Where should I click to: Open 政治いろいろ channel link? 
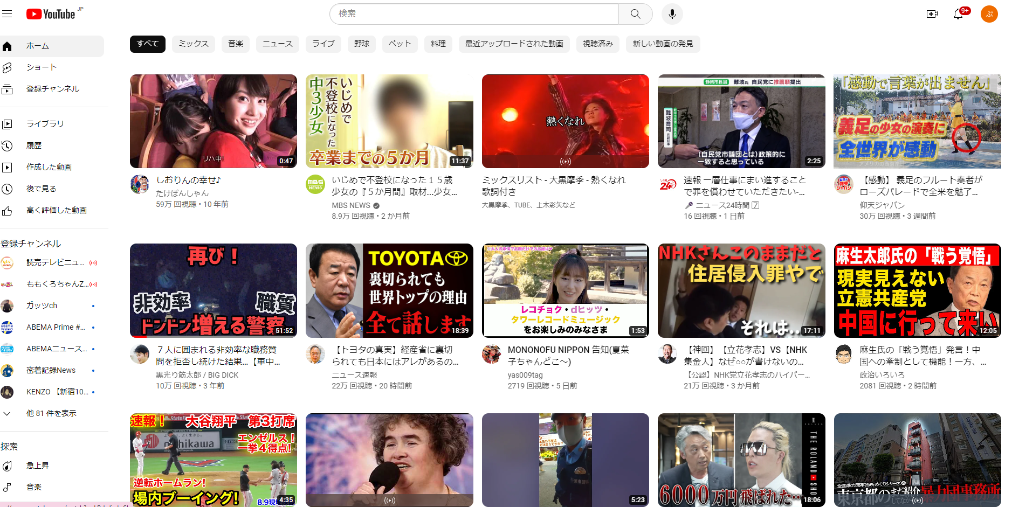[882, 375]
